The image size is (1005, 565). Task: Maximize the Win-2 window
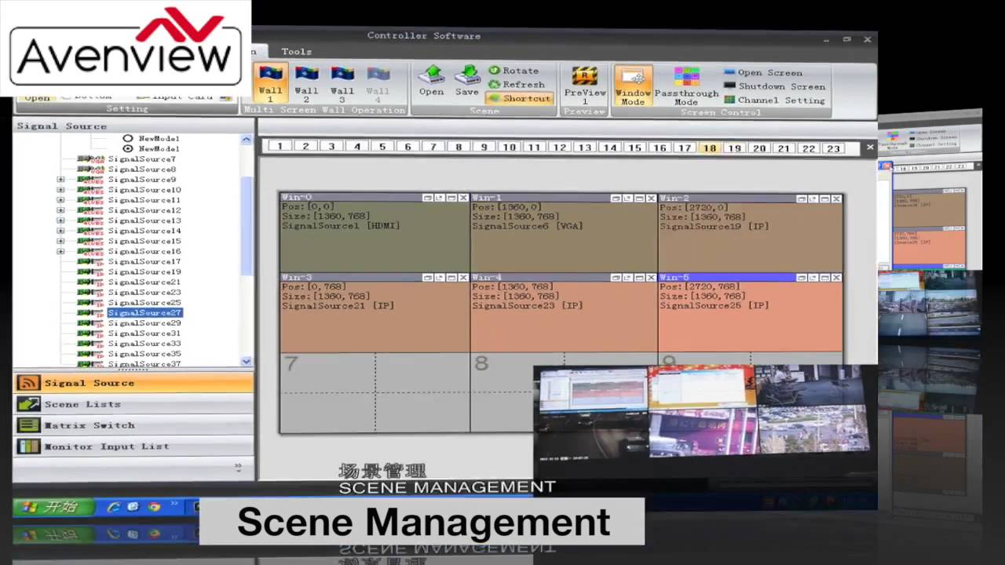coord(824,199)
